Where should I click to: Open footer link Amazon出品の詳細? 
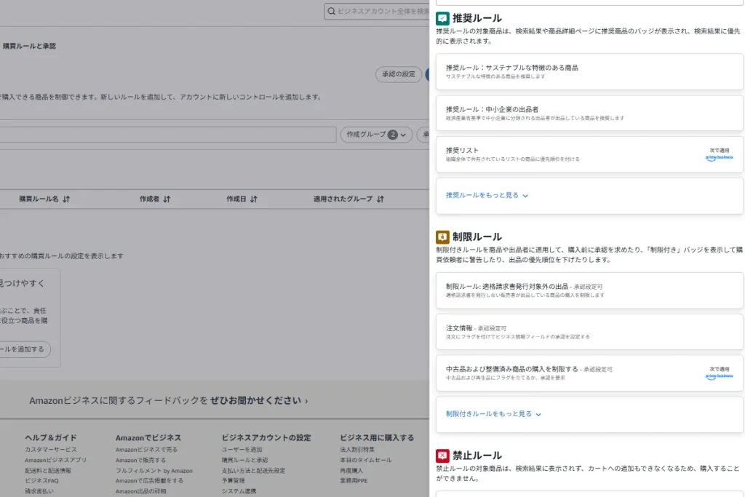pos(140,491)
